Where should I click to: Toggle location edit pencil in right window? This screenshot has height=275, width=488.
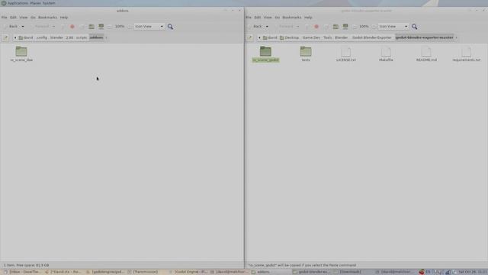coord(249,37)
